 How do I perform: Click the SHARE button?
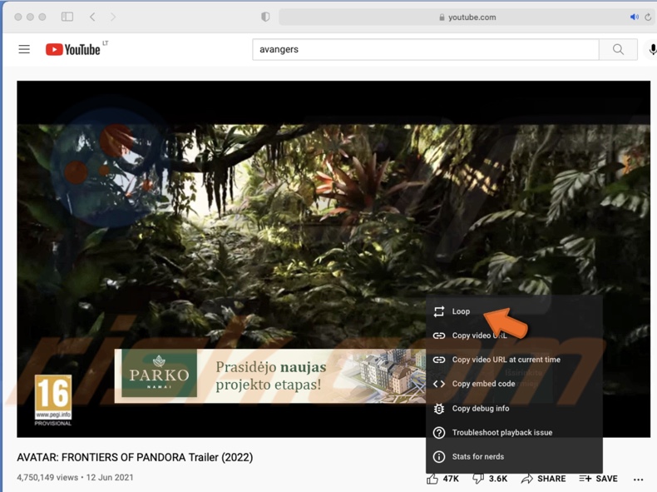point(543,479)
